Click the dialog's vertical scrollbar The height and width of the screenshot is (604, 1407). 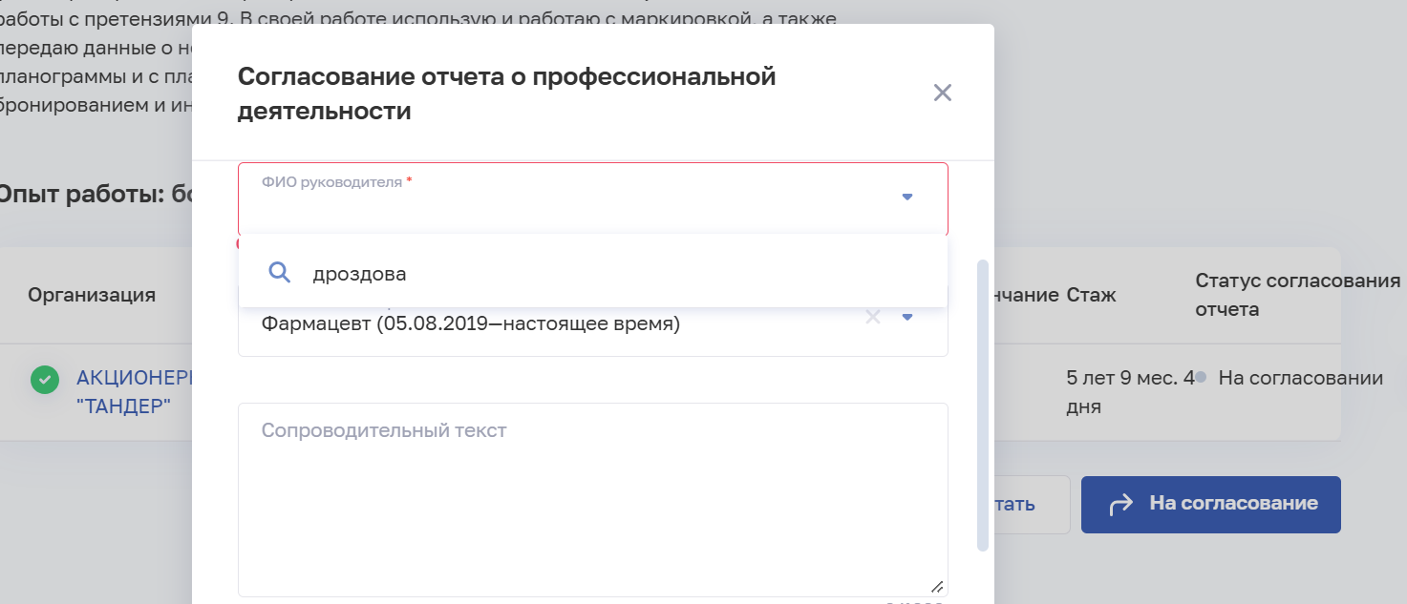coord(982,401)
